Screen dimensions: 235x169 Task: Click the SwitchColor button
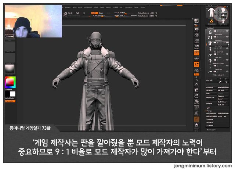[x=10, y=98]
